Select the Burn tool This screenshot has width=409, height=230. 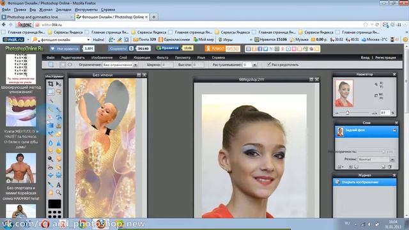pos(59,159)
